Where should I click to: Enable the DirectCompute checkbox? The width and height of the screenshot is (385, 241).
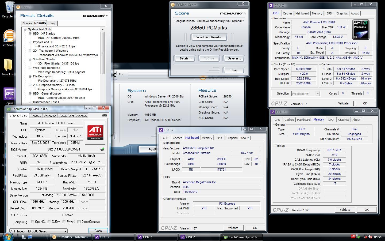(79, 222)
